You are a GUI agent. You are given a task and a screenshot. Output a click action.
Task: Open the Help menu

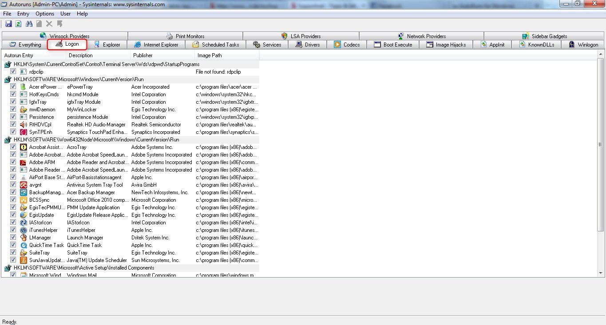click(82, 14)
